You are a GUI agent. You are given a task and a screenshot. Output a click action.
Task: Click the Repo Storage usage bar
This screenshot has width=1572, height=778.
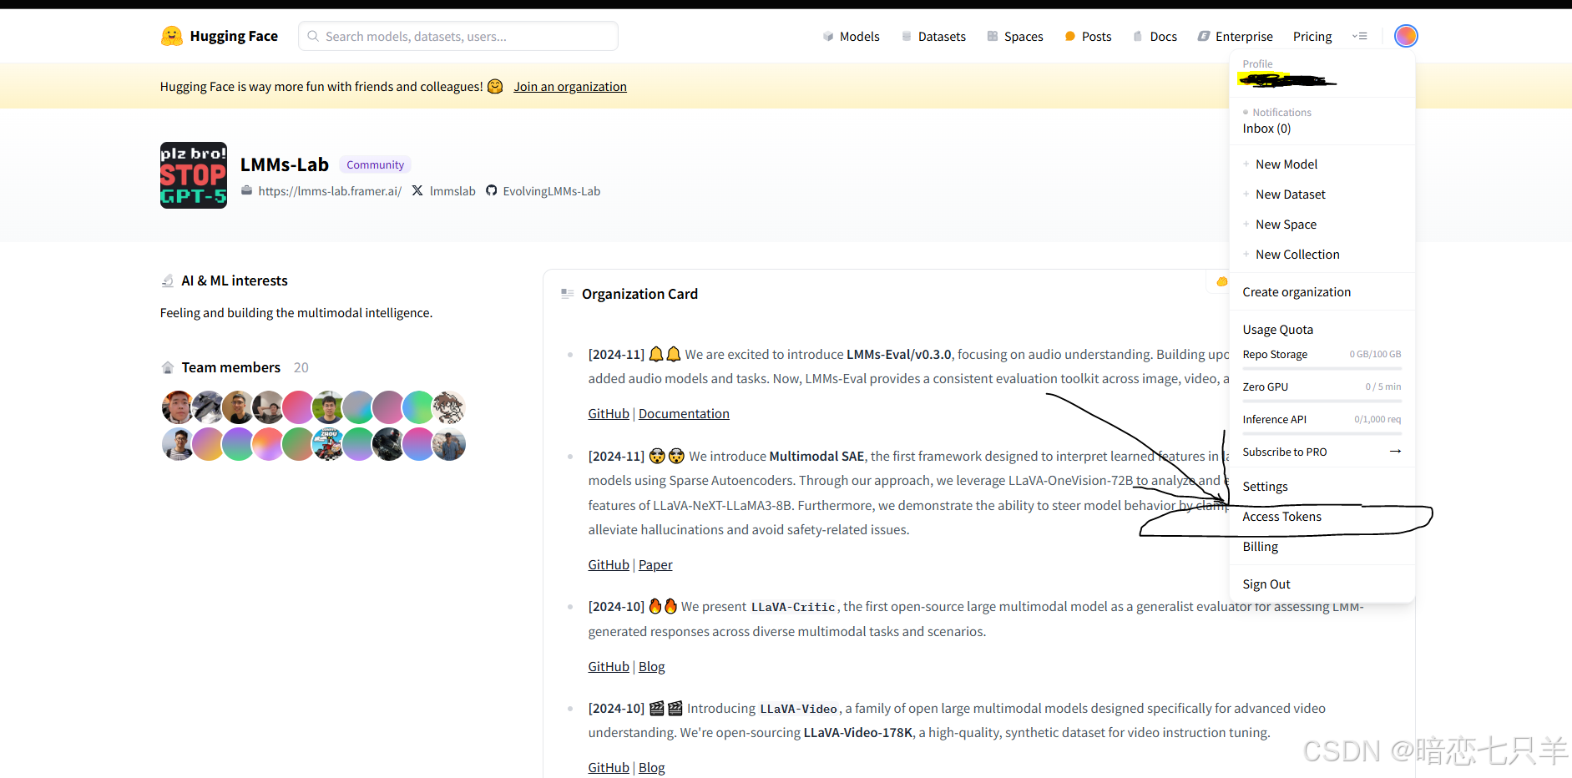pos(1322,368)
